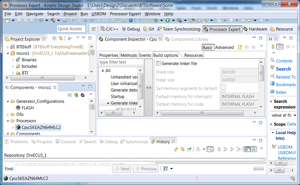This screenshot has width=300, height=185.
Task: Open Component Inspector view menu dropdown
Action: [x=261, y=46]
